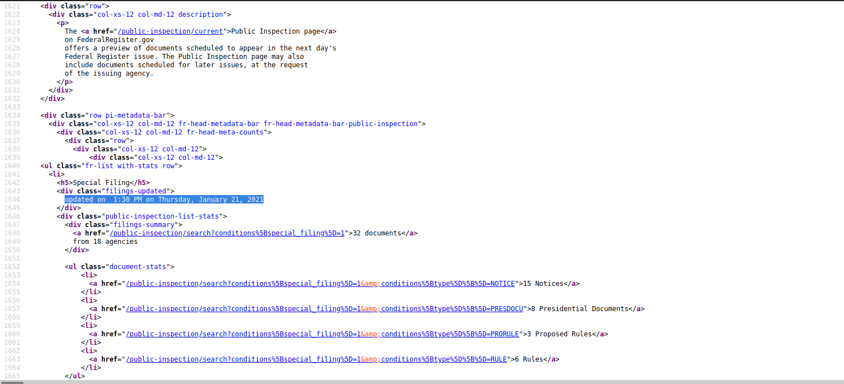The height and width of the screenshot is (384, 844).
Task: Click the 'Public Inspection page' anchor text
Action: pos(276,31)
